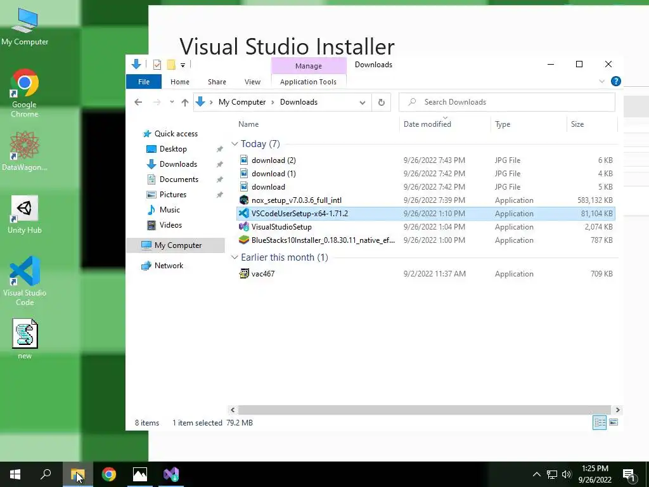Open the address bar history dropdown

tap(363, 102)
